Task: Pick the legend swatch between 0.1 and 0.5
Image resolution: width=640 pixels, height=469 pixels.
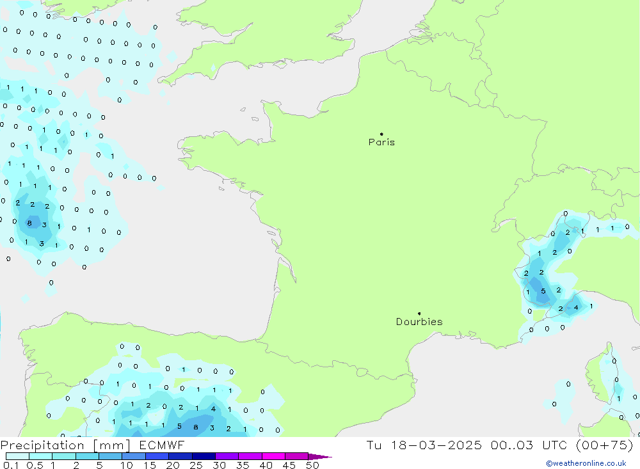Action: tap(17, 456)
